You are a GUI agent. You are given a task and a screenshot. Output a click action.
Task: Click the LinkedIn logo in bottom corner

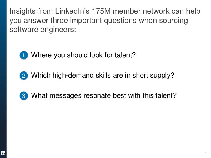(x=3, y=153)
